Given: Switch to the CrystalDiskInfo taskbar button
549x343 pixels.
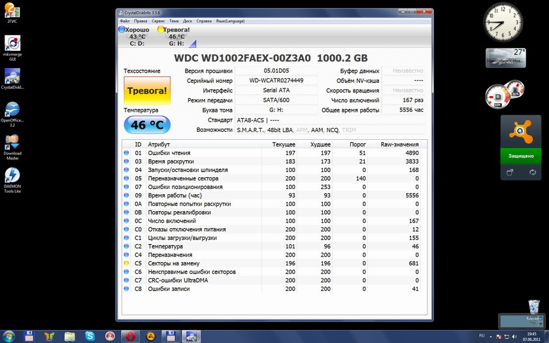Looking at the screenshot, I should tap(191, 336).
